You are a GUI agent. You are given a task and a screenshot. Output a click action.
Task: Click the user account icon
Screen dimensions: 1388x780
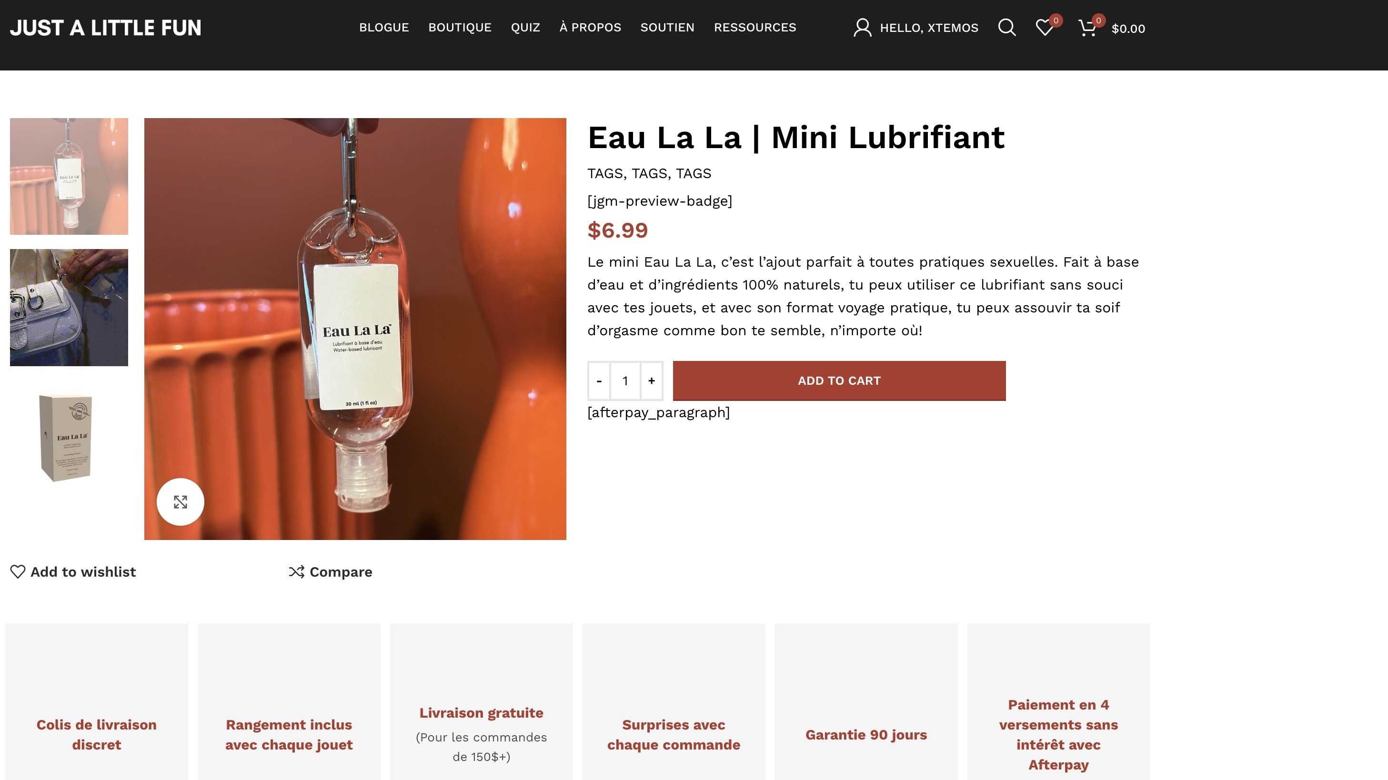[x=862, y=28]
